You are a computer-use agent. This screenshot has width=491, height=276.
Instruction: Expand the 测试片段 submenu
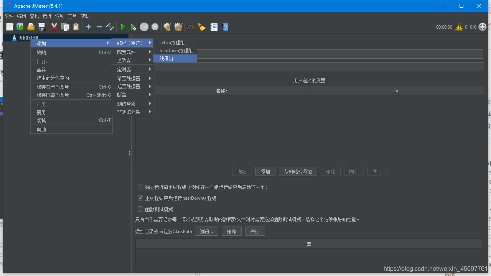pyautogui.click(x=133, y=104)
